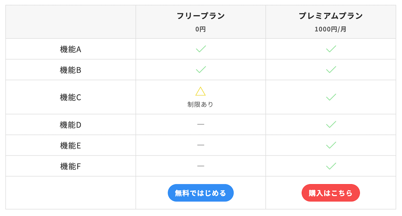Click the checkmark for 機能C under プレミアムプラン
Image resolution: width=402 pixels, height=216 pixels.
click(331, 97)
